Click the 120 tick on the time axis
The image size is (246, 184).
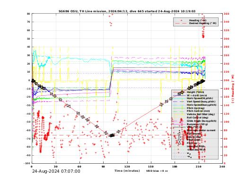[x=127, y=167]
